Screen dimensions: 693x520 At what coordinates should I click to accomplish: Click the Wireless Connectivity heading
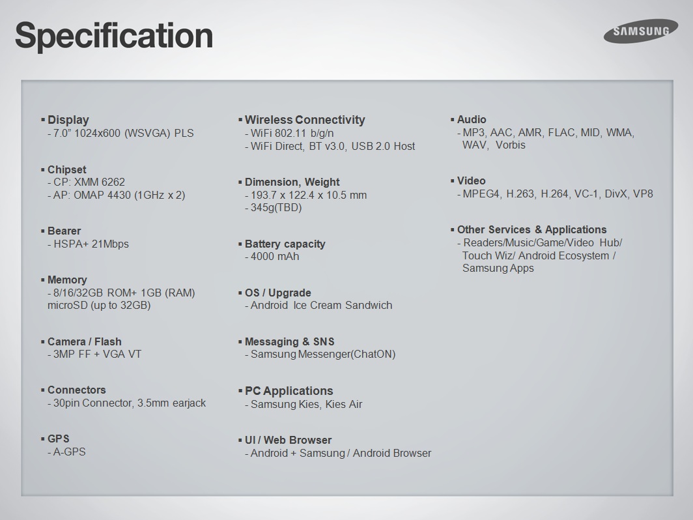click(305, 120)
